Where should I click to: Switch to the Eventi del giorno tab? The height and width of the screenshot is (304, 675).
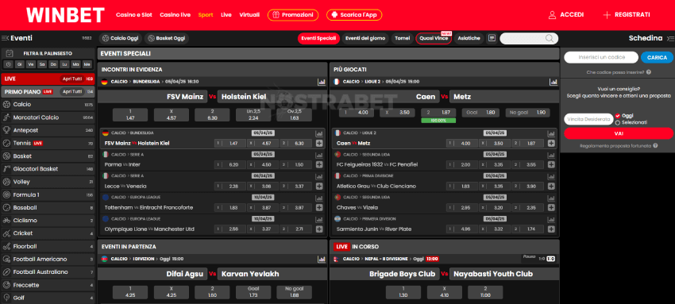tap(365, 38)
